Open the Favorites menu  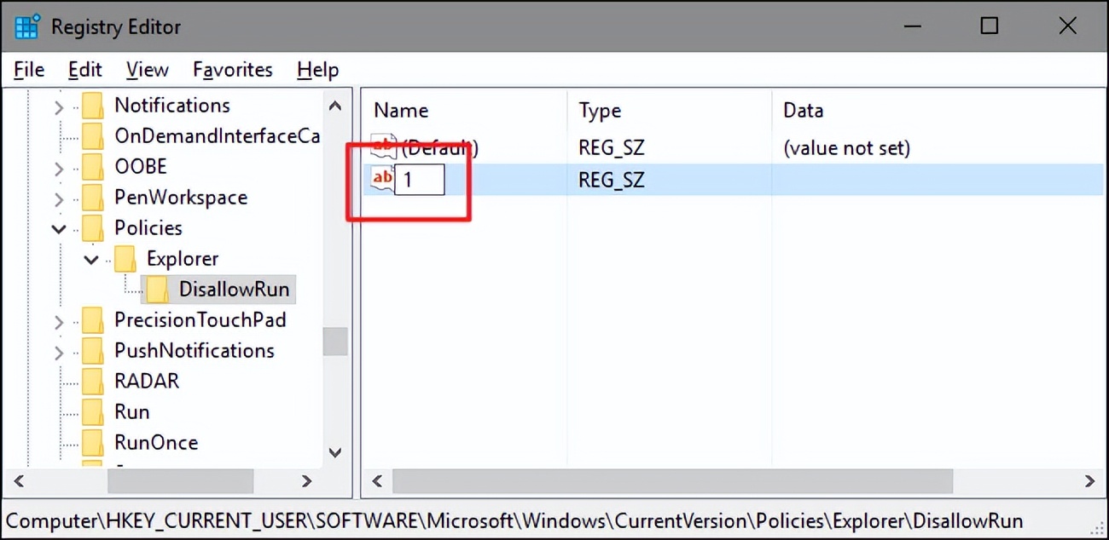click(x=232, y=69)
